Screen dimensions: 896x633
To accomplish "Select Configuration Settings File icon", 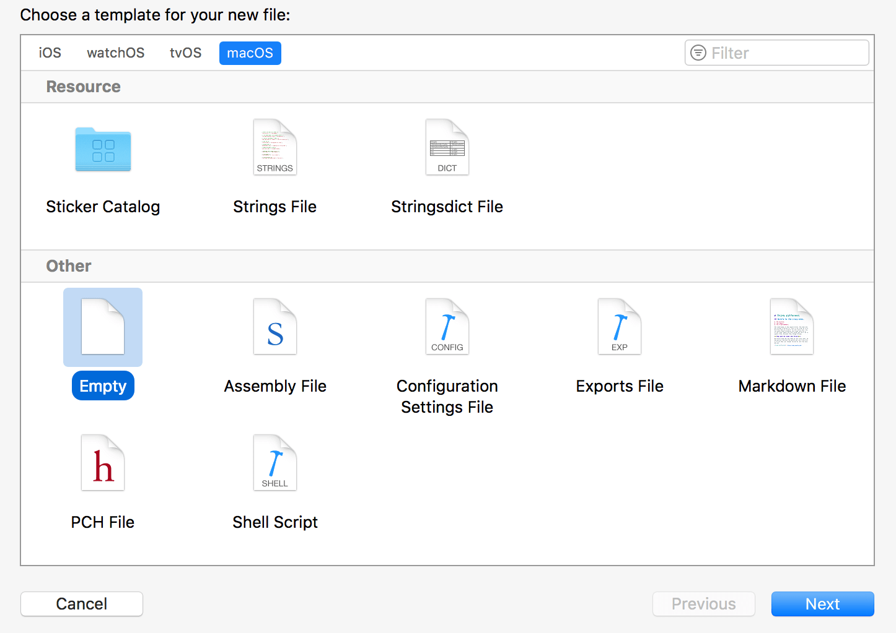I will pyautogui.click(x=447, y=327).
